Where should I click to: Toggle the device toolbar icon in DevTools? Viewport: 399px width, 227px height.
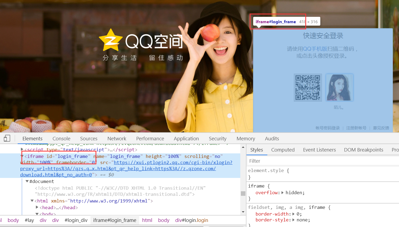click(7, 138)
